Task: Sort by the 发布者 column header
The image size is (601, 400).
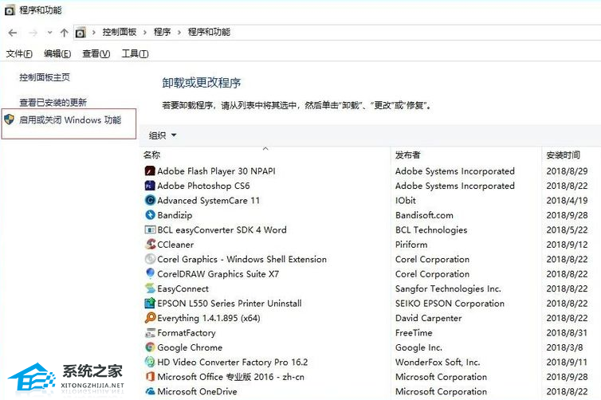Action: (x=408, y=155)
